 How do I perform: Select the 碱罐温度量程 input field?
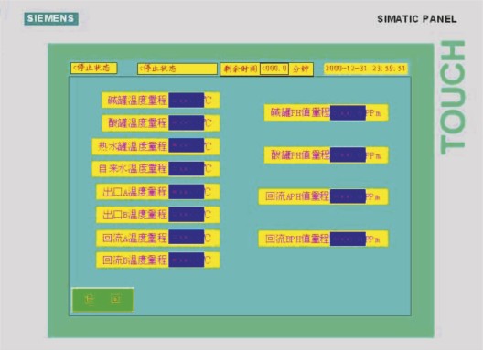pos(186,100)
